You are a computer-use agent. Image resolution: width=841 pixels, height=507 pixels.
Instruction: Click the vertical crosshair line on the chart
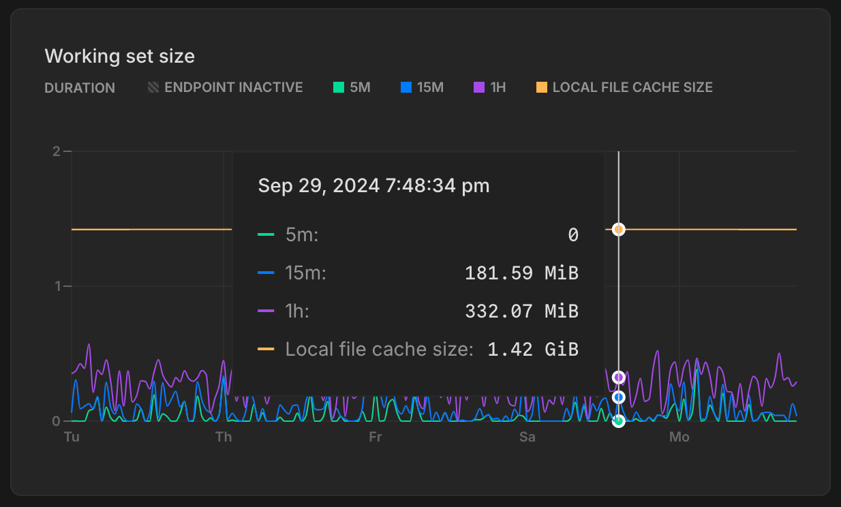click(617, 307)
